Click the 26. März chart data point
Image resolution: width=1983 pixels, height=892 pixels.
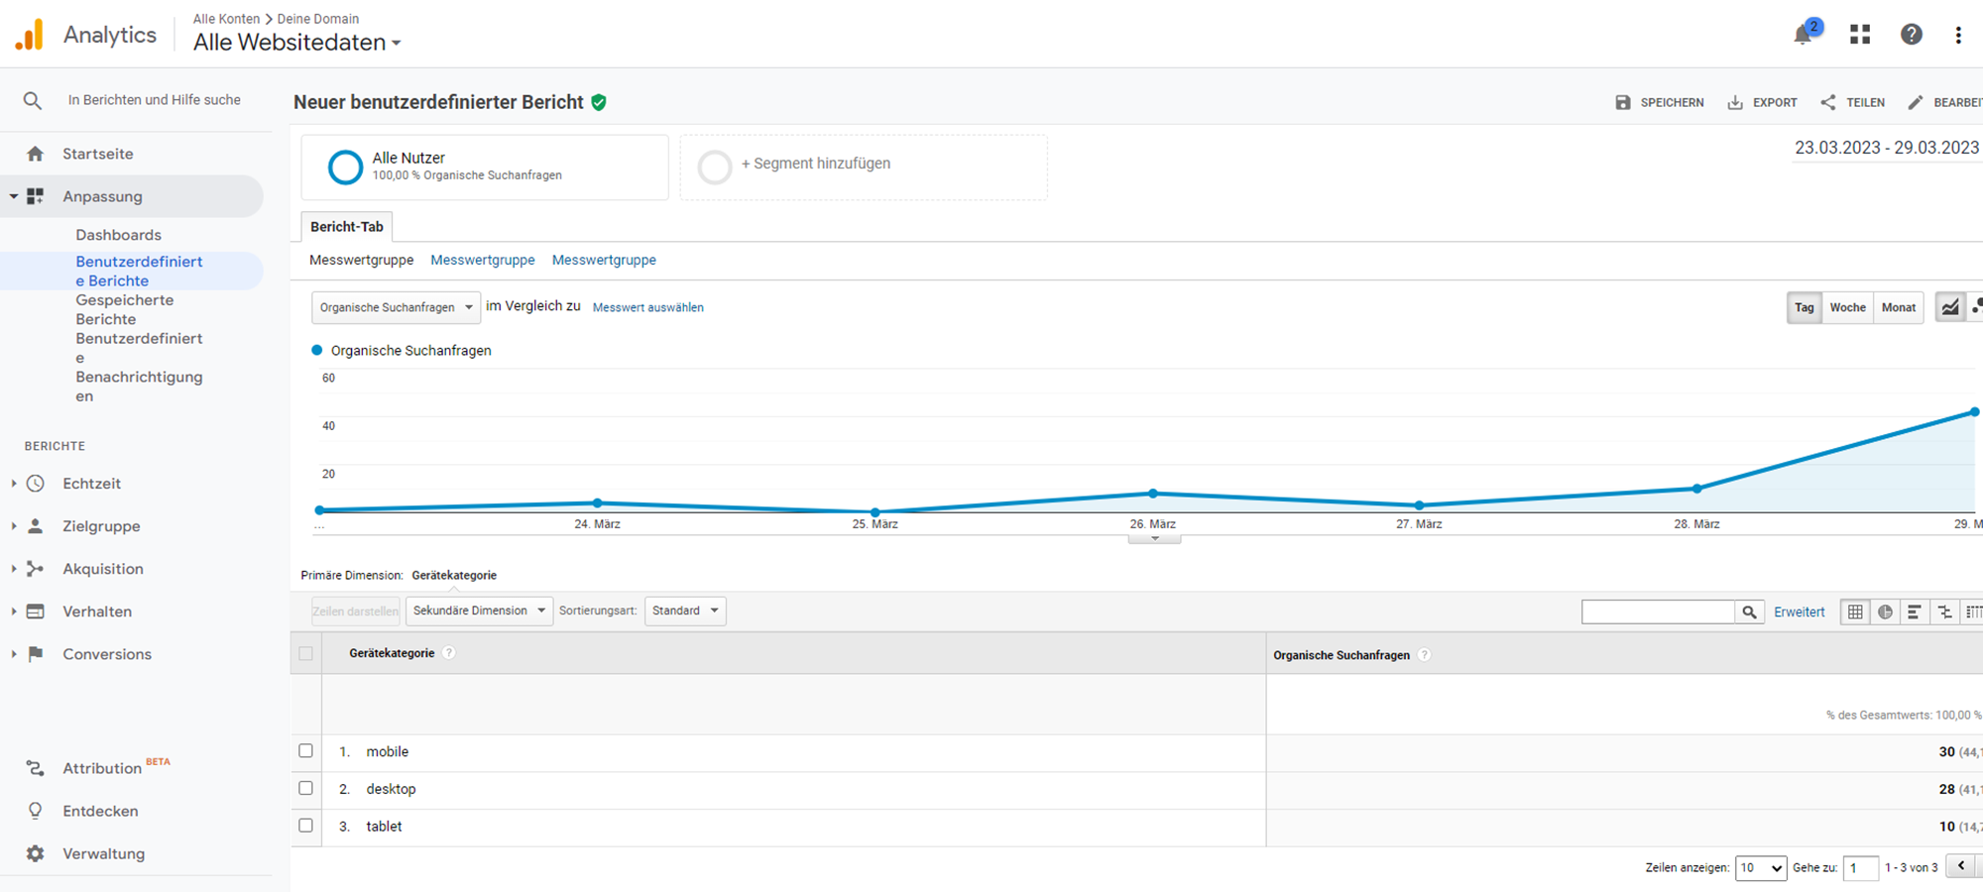point(1152,493)
